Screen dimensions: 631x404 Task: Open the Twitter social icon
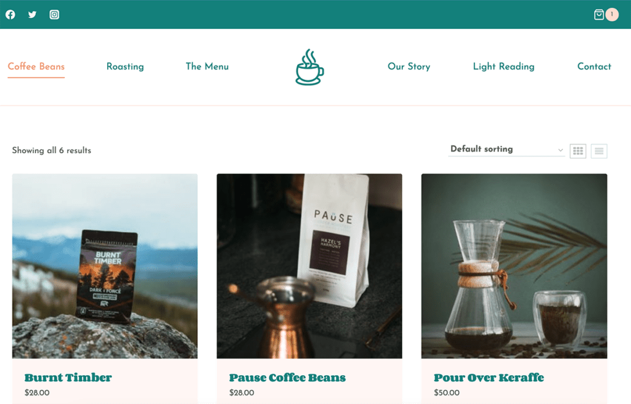click(32, 15)
